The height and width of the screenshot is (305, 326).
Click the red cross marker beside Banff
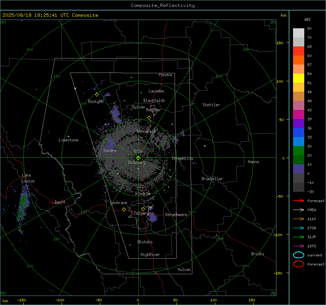[x=51, y=202]
